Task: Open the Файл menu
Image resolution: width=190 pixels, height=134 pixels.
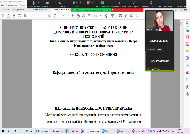Action: tap(3, 5)
